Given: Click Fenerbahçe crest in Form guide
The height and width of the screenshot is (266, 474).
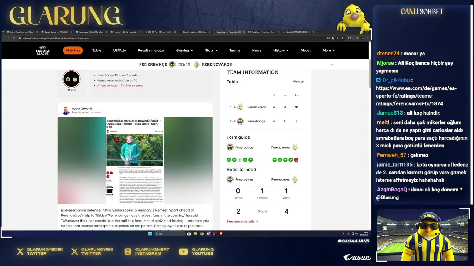Looking at the screenshot, I should [230, 147].
